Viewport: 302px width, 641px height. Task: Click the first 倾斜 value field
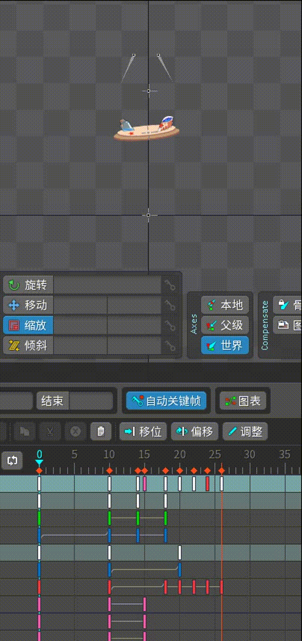point(80,345)
